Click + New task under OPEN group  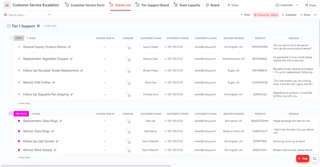(24, 103)
